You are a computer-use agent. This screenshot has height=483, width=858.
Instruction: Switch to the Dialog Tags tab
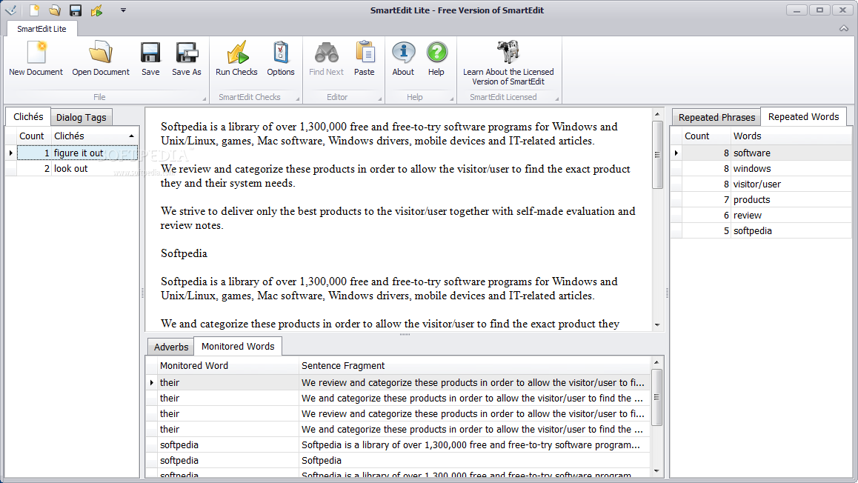point(81,118)
